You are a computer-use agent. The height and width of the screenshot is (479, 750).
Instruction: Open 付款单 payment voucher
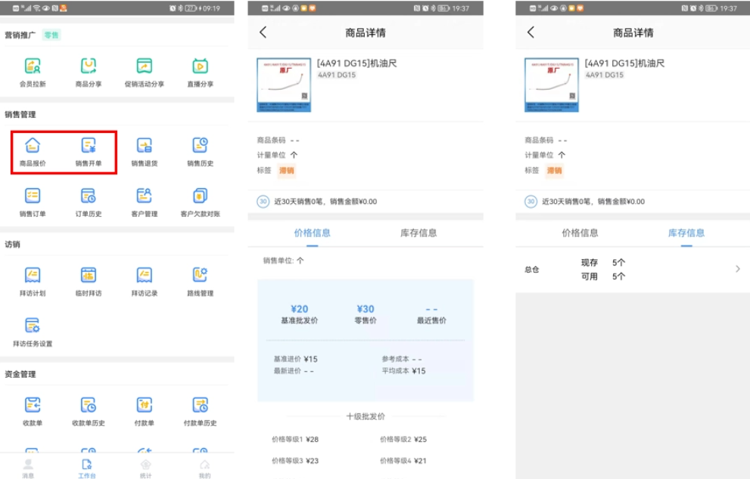coord(145,412)
